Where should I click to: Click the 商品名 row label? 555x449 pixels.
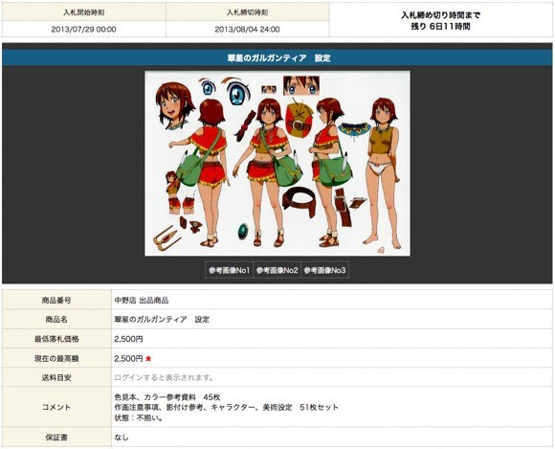(x=56, y=320)
